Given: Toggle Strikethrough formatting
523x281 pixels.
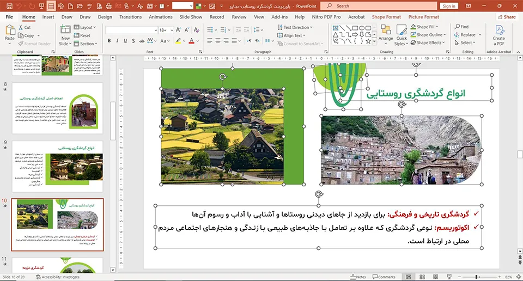Looking at the screenshot, I should [142, 41].
